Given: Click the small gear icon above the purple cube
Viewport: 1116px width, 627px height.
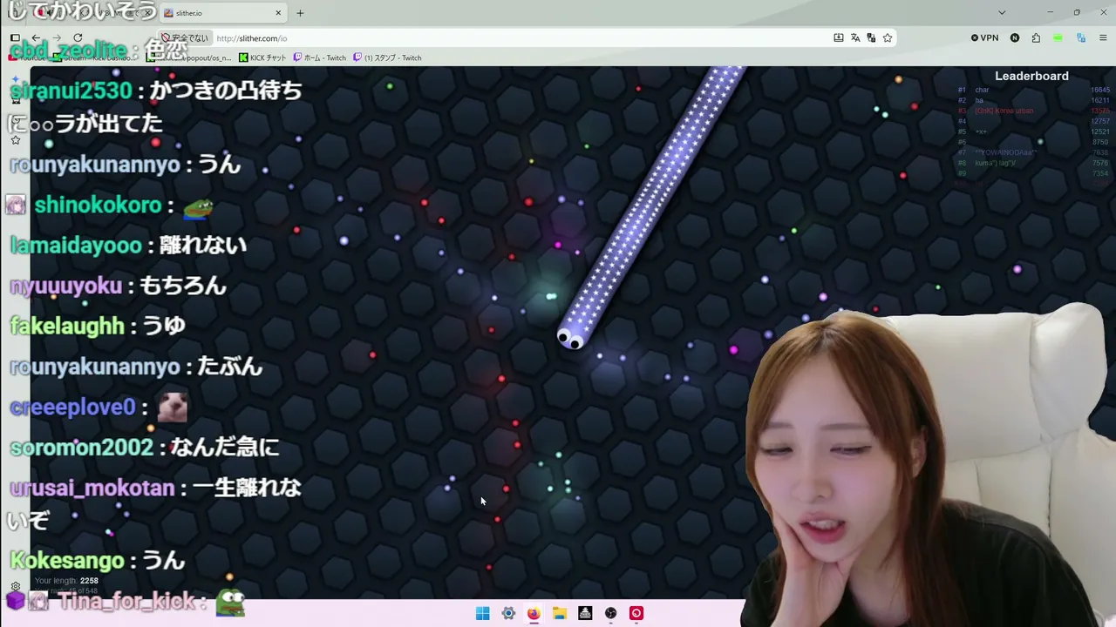Looking at the screenshot, I should (15, 587).
